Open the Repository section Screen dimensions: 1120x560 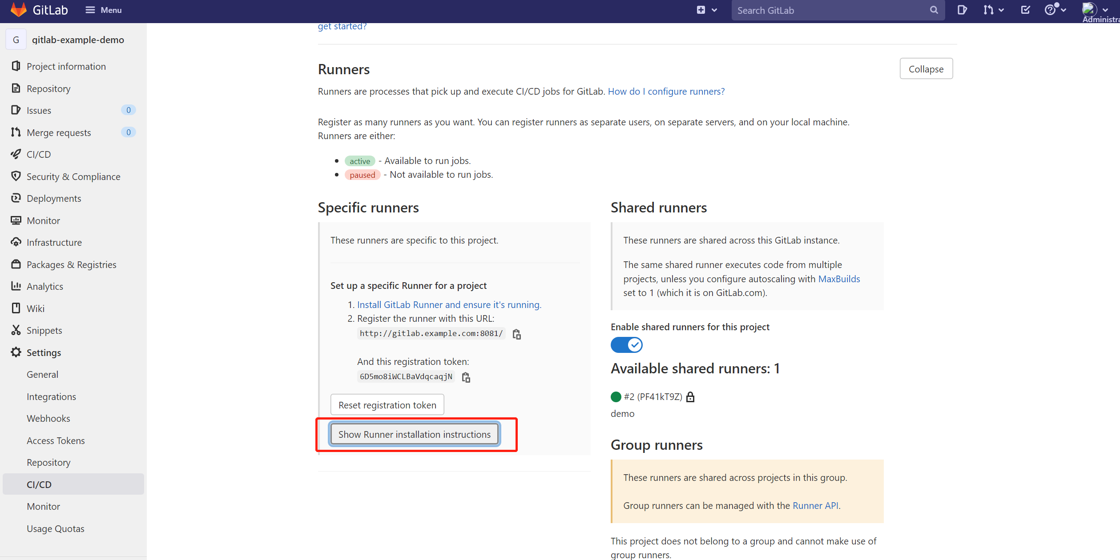(48, 88)
